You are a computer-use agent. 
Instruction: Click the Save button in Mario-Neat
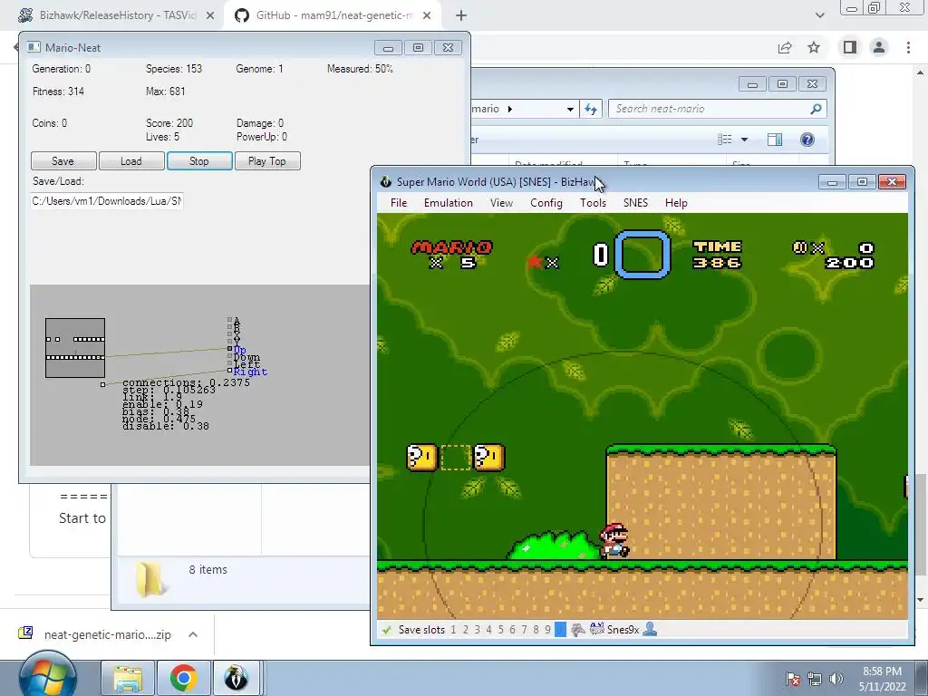tap(63, 161)
